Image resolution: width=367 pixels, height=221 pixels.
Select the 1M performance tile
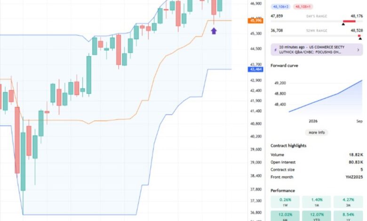click(x=317, y=203)
